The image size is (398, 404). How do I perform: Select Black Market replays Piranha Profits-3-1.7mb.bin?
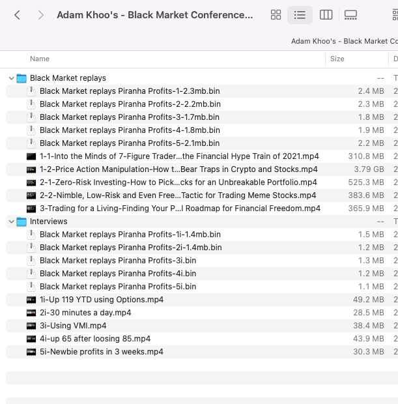tap(202, 117)
